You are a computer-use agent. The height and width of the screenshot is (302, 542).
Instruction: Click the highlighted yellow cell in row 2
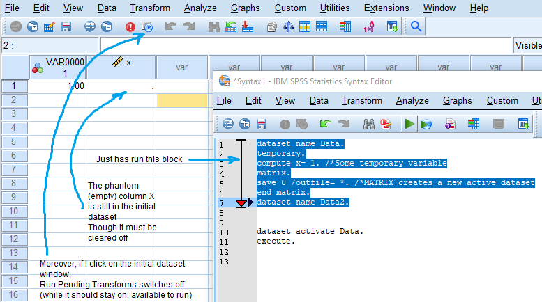coord(182,100)
